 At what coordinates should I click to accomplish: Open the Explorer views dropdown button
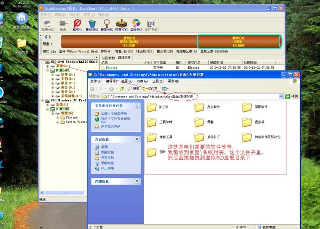click(165, 89)
